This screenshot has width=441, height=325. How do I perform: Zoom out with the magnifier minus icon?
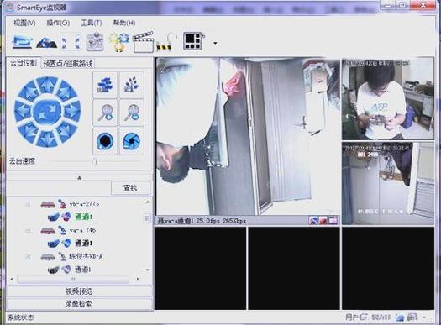[x=132, y=113]
